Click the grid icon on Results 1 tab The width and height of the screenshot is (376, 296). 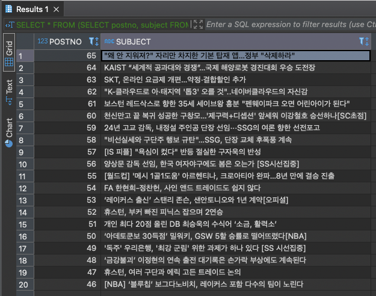[x=9, y=9]
